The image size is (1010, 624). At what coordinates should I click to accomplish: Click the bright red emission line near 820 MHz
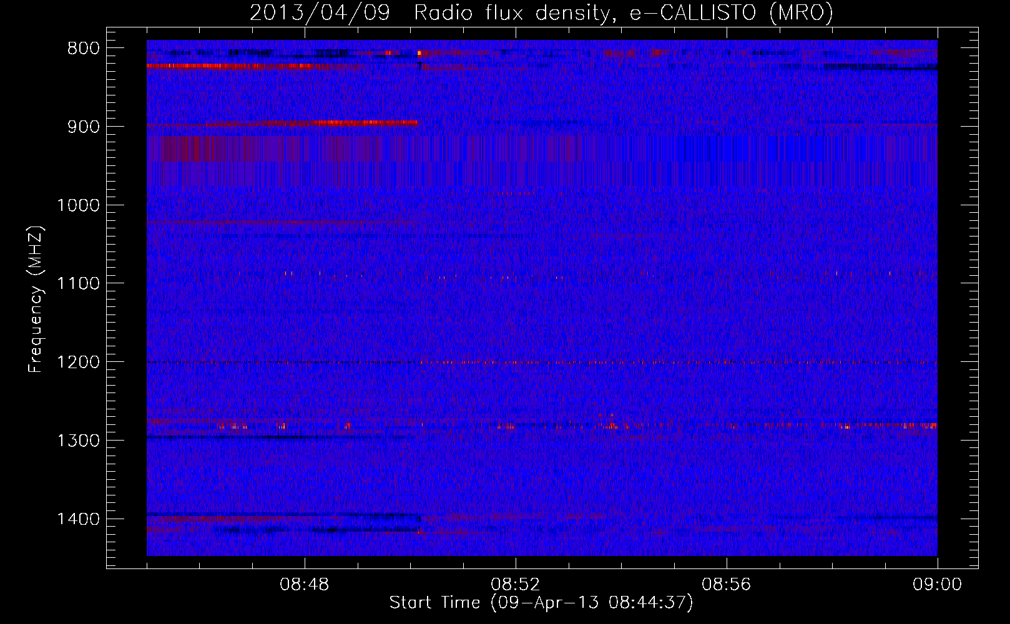click(231, 66)
